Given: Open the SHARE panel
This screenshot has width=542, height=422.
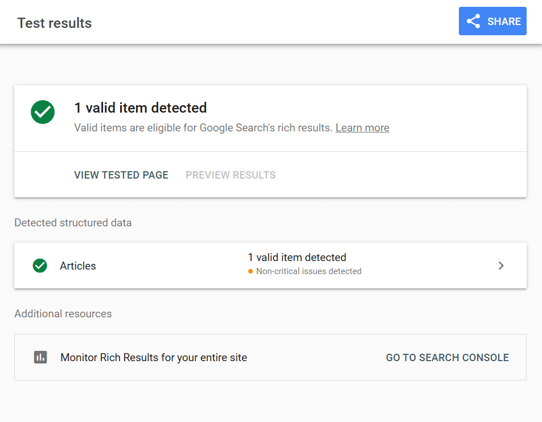Looking at the screenshot, I should (492, 21).
